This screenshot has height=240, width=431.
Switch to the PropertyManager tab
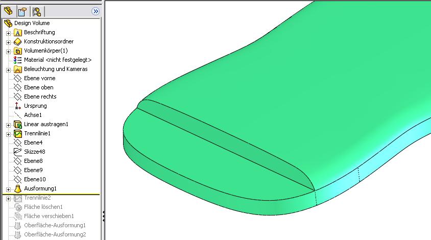click(22, 12)
